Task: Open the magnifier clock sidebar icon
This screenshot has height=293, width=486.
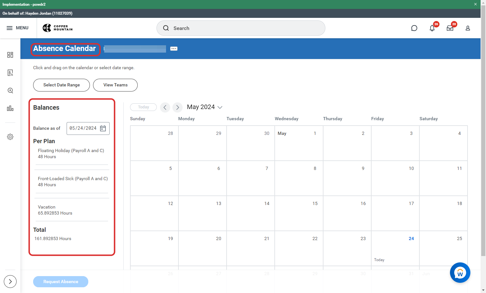Action: click(x=10, y=91)
